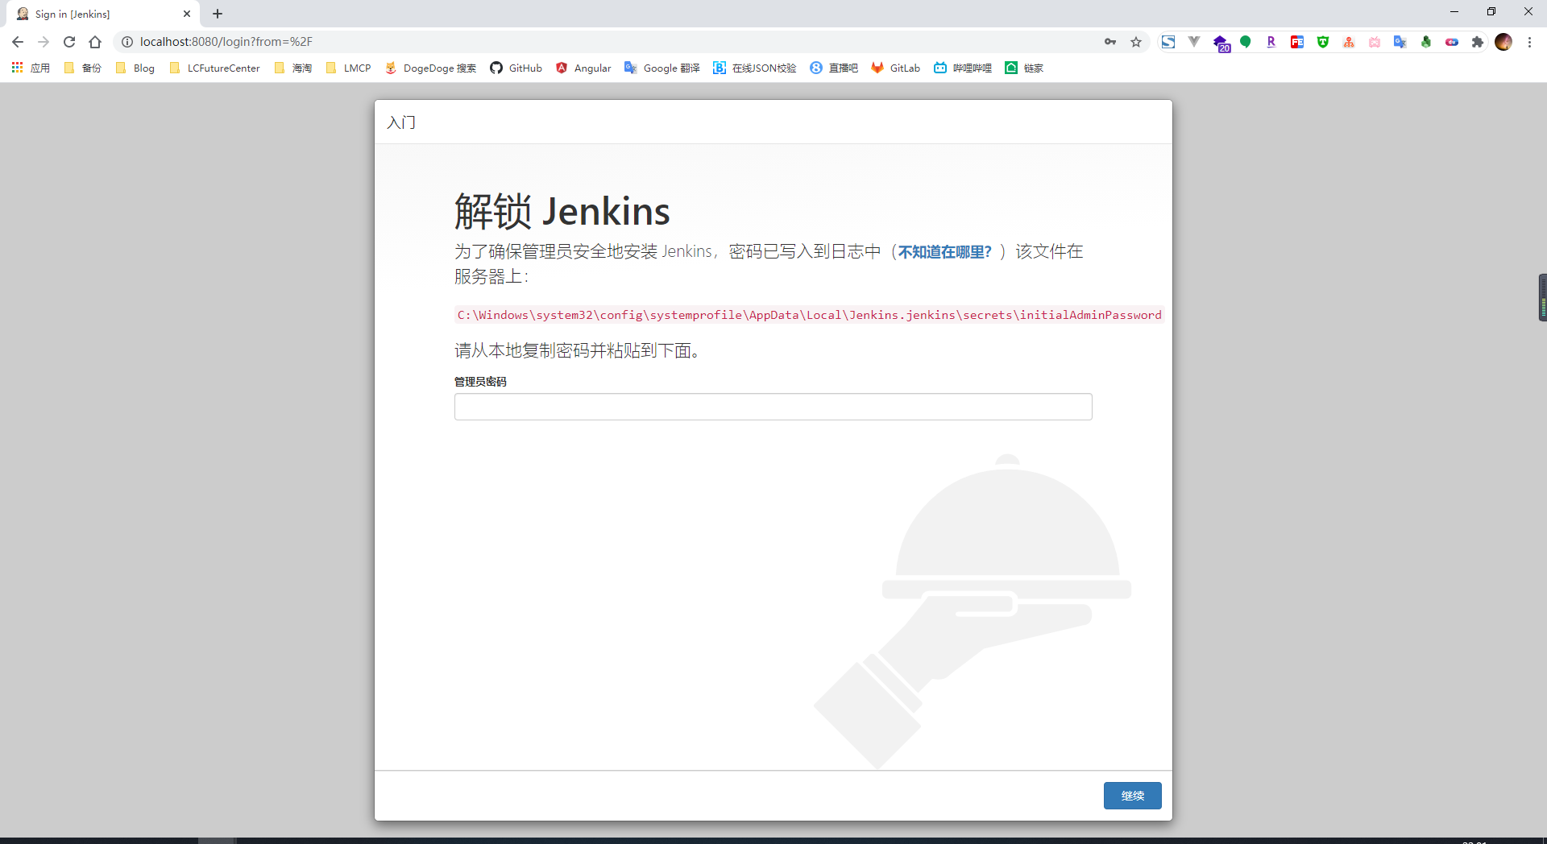This screenshot has width=1547, height=844.
Task: Open the green speech bubble extension
Action: 1246,42
